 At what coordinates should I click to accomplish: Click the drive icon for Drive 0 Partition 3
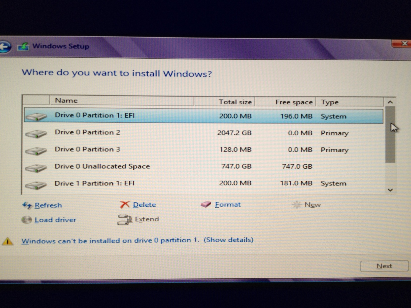point(36,150)
